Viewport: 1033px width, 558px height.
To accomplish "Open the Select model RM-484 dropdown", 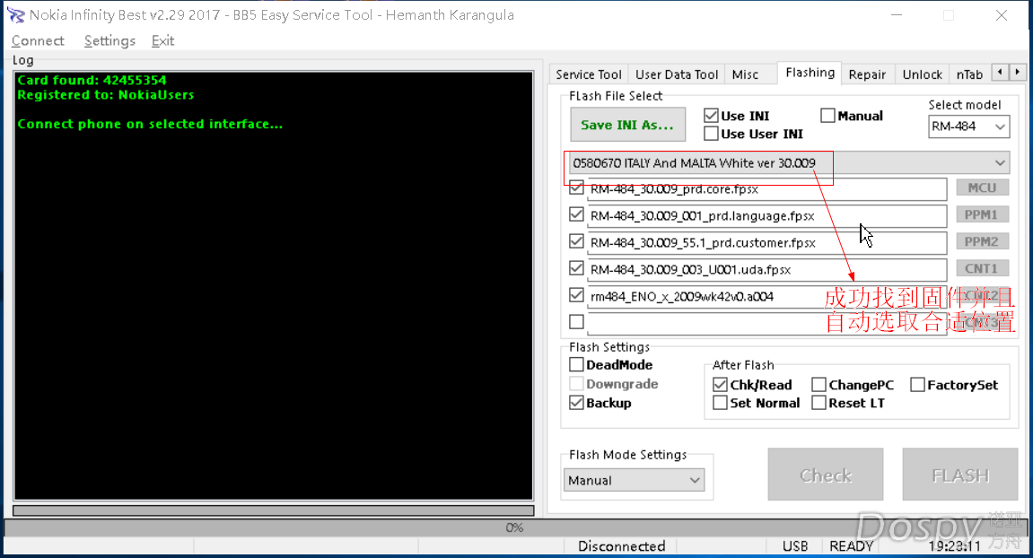I will (x=968, y=126).
